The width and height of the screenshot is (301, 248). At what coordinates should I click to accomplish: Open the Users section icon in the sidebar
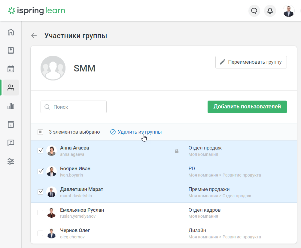pos(11,87)
